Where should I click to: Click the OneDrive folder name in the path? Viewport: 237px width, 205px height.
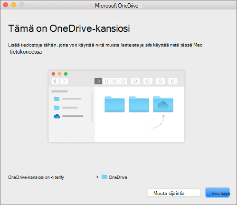118,177
